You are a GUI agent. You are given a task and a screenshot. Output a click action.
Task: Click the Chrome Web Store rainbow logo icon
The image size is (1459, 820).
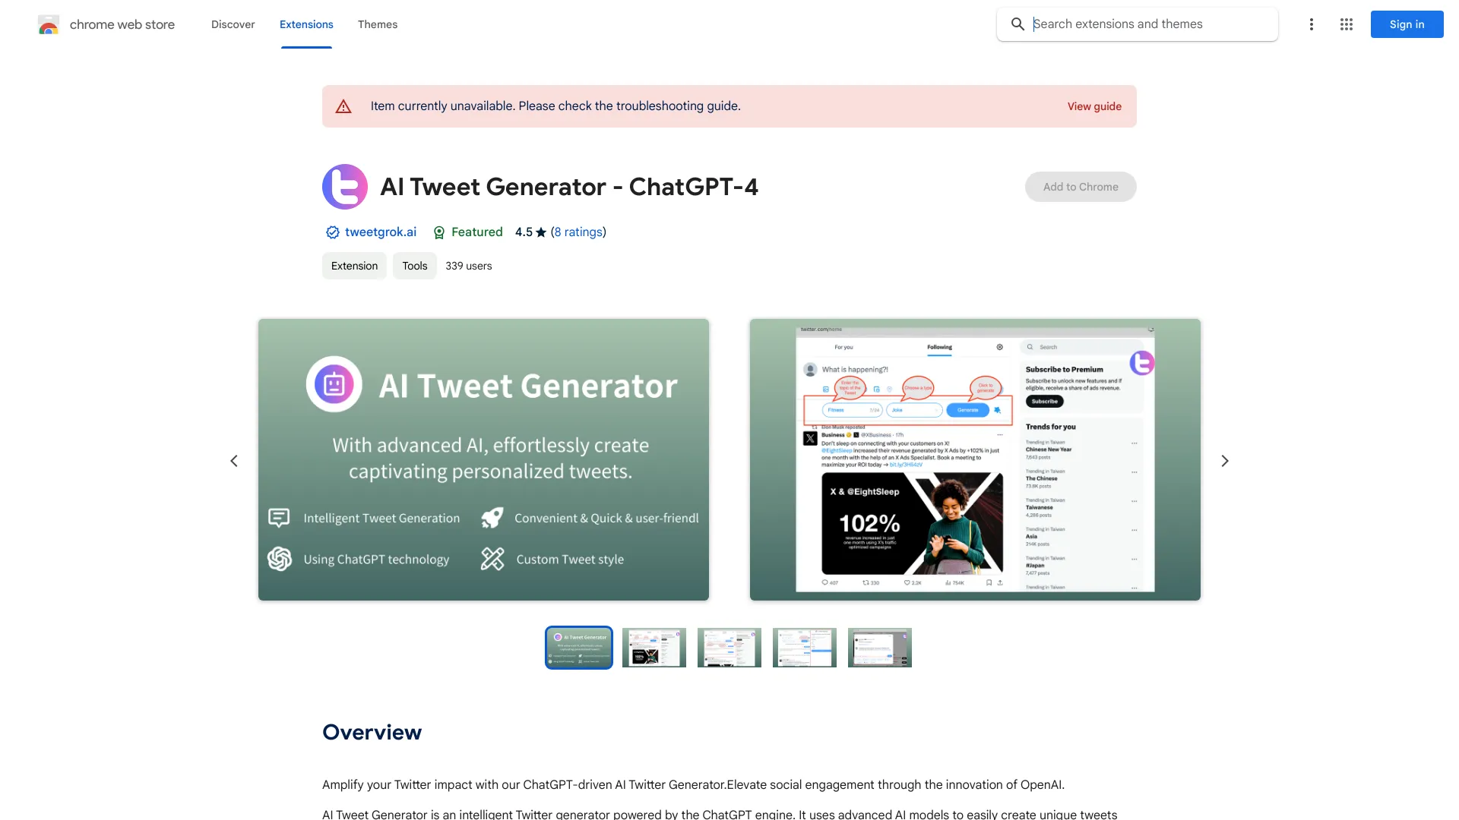tap(48, 24)
